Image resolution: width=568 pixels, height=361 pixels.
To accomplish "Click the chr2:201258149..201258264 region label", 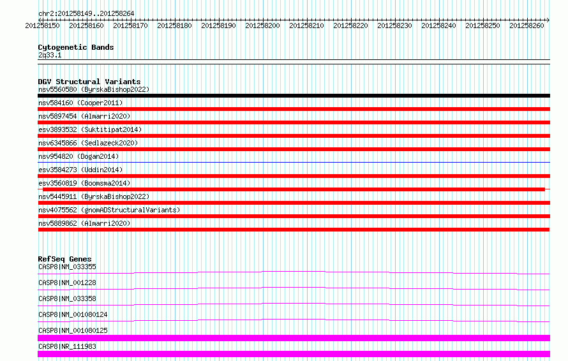I will tap(86, 13).
